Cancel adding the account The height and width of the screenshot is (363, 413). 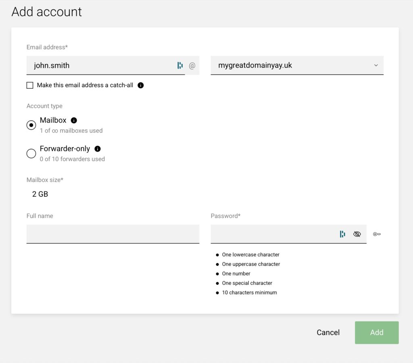(x=328, y=332)
